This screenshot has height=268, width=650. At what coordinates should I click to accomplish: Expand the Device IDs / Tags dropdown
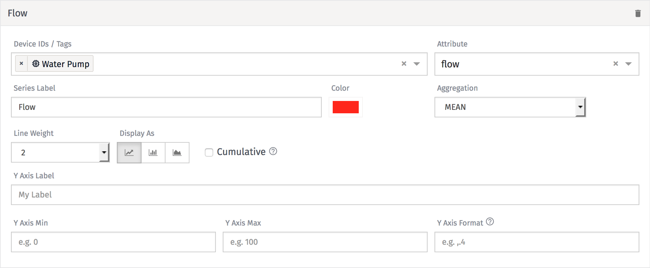pos(417,64)
